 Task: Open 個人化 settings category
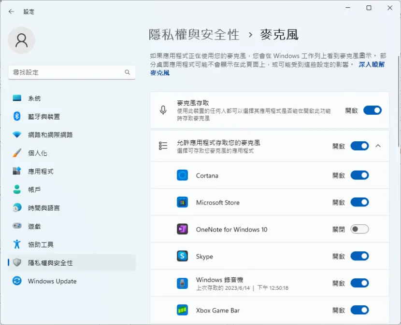(72, 153)
